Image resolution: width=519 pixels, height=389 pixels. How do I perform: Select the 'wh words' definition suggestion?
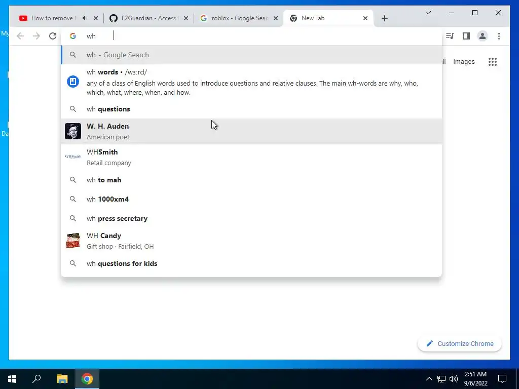tap(251, 82)
